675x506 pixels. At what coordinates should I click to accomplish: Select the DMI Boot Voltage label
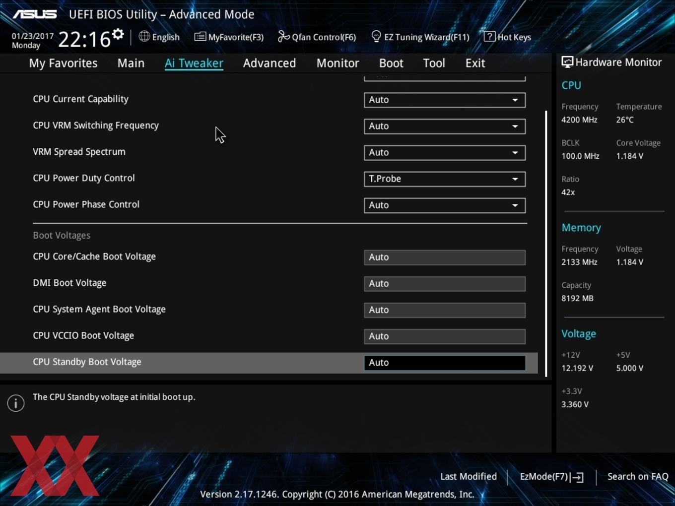[x=69, y=283]
